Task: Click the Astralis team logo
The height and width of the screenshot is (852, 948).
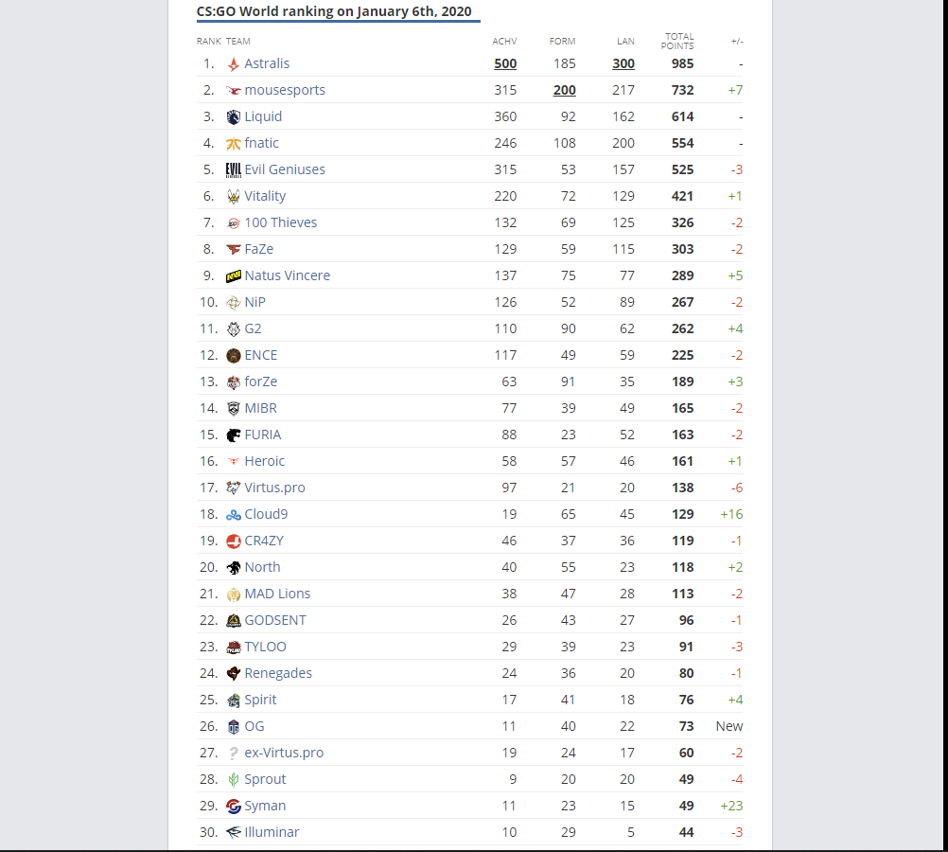Action: [234, 64]
